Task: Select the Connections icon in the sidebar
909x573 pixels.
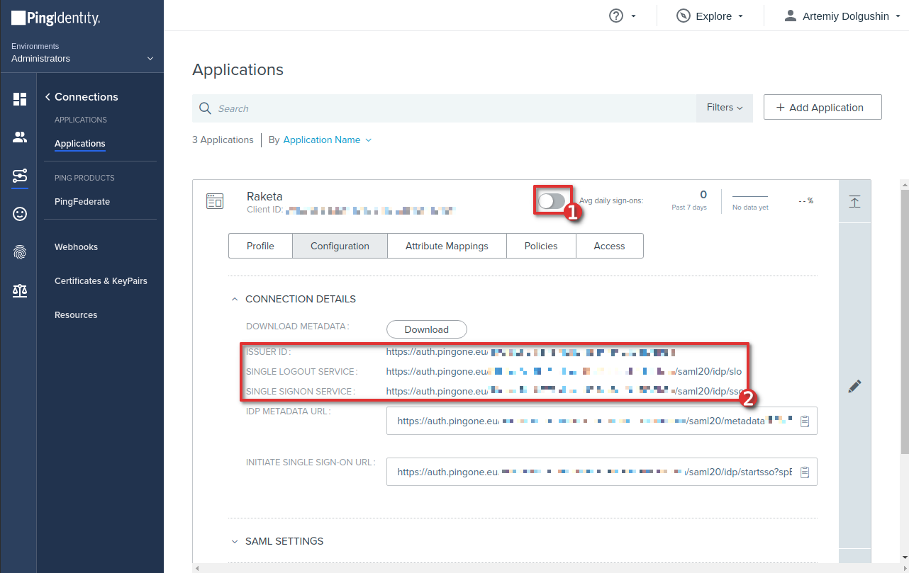Action: (20, 176)
